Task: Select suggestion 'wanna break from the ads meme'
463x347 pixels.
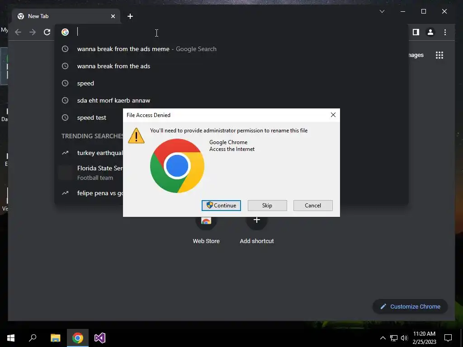Action: click(x=231, y=49)
